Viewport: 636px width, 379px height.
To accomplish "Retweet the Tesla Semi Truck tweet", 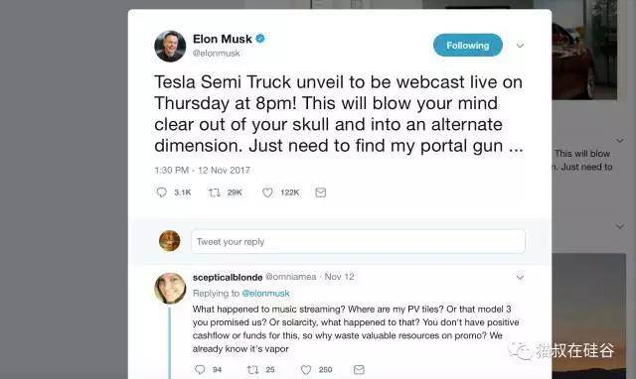I will tap(215, 192).
